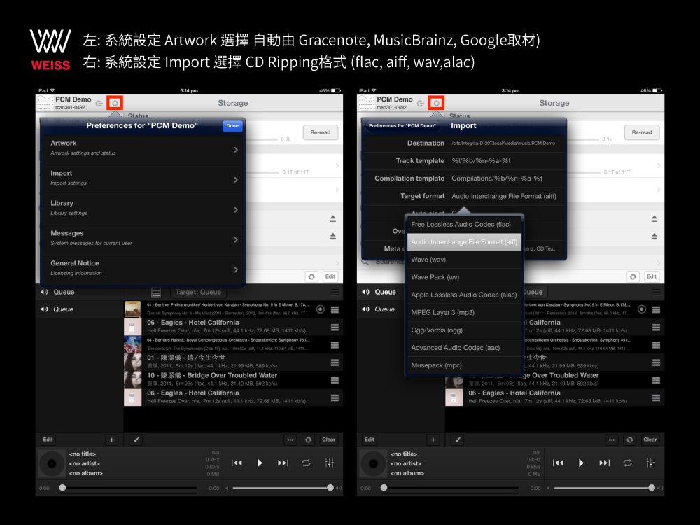Skip to next track in left screenshot
Viewport: 700px width, 525px height.
[x=283, y=463]
